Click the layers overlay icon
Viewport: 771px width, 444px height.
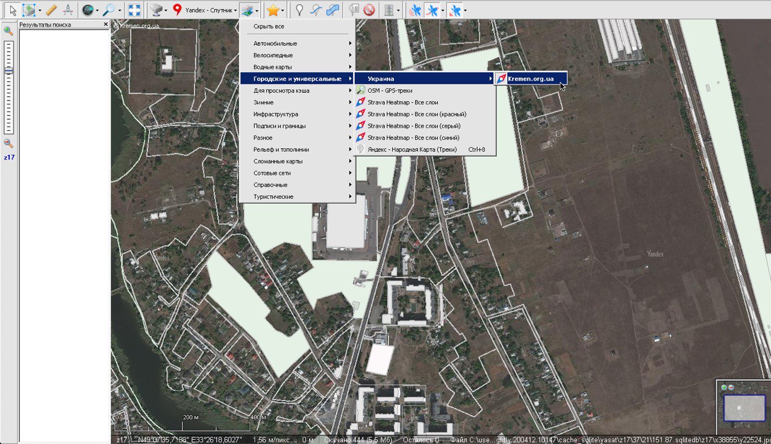(x=246, y=10)
